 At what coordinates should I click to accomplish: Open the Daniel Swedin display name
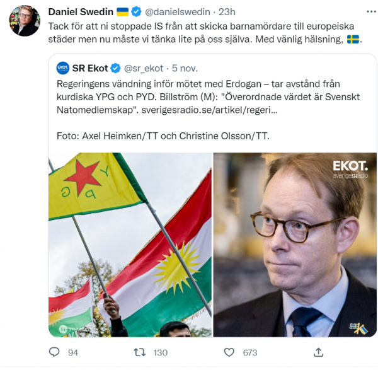pos(81,11)
